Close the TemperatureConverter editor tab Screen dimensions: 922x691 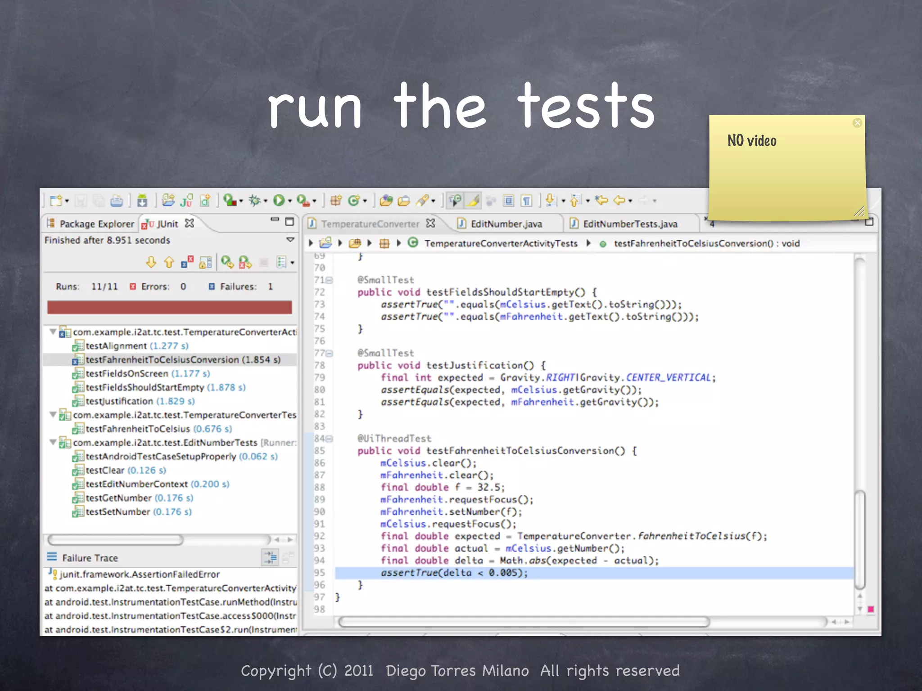(x=431, y=223)
